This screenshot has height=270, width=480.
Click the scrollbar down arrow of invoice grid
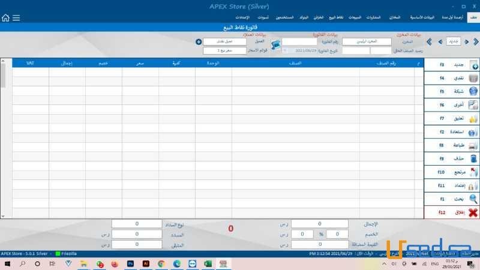click(2, 215)
